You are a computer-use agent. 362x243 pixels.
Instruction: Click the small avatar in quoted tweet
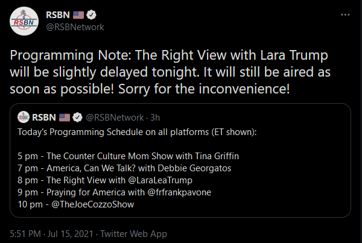pos(24,117)
